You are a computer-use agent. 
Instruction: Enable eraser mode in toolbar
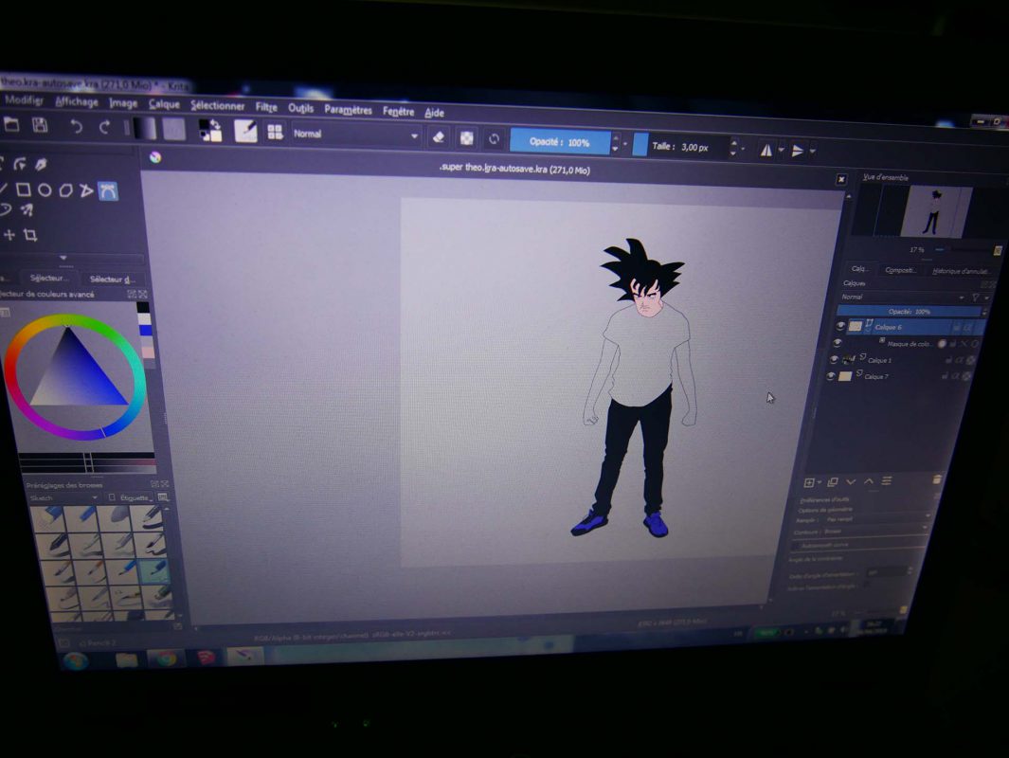(x=438, y=137)
